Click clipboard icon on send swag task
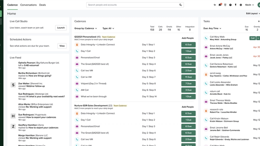This screenshot has height=146, width=260. (206, 75)
